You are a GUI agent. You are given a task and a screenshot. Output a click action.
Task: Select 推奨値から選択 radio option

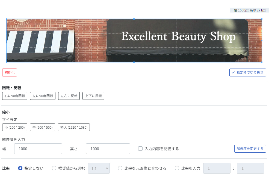tap(54, 168)
